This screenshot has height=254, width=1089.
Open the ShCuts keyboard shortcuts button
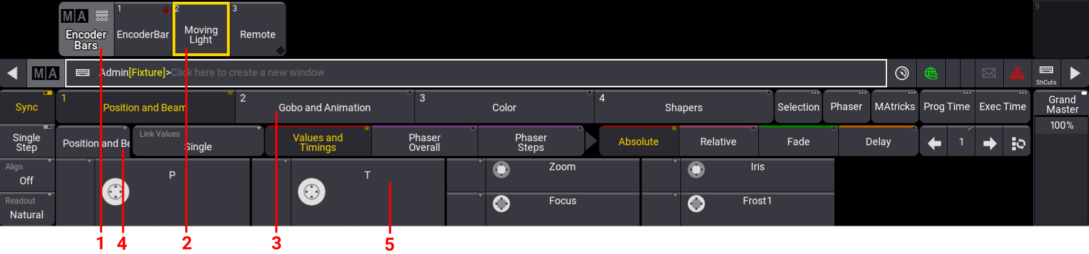click(1046, 73)
